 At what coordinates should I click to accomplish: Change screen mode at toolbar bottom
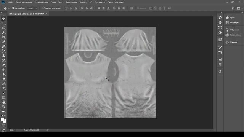[3, 131]
